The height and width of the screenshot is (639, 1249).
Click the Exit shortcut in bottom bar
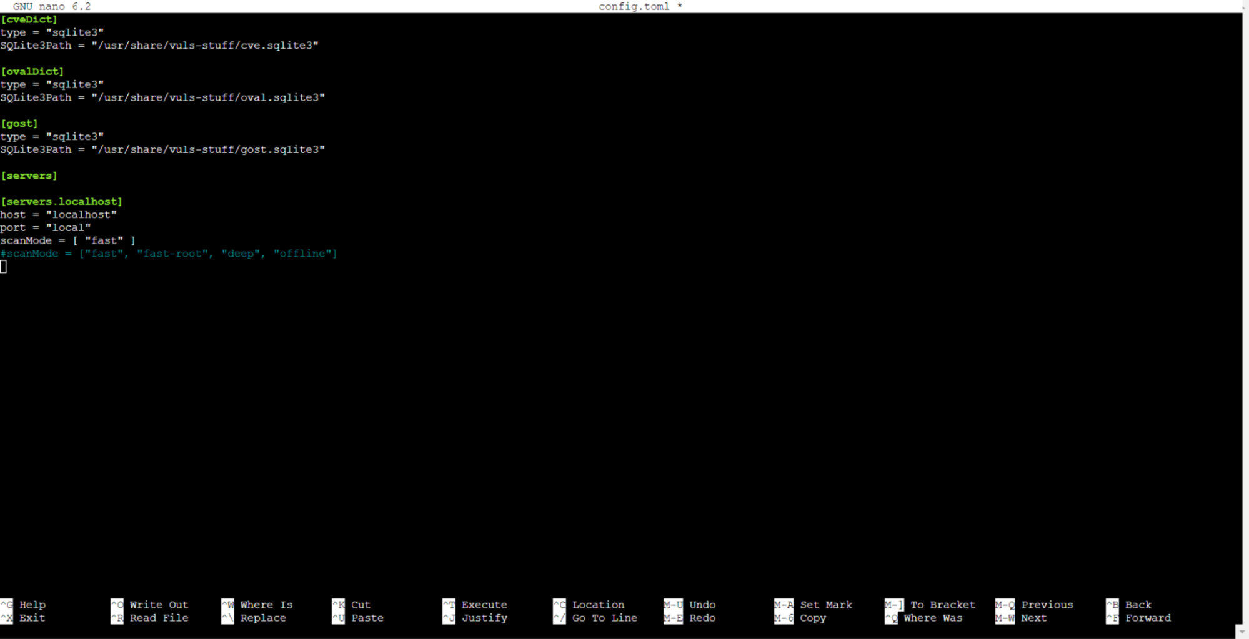[32, 618]
